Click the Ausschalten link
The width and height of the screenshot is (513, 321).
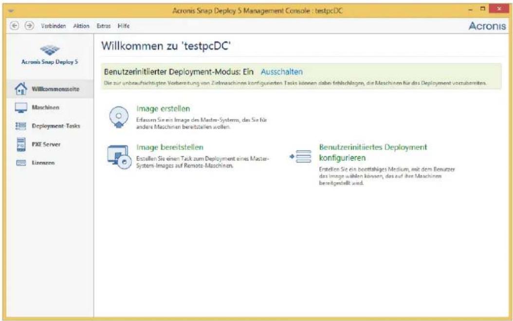click(282, 72)
